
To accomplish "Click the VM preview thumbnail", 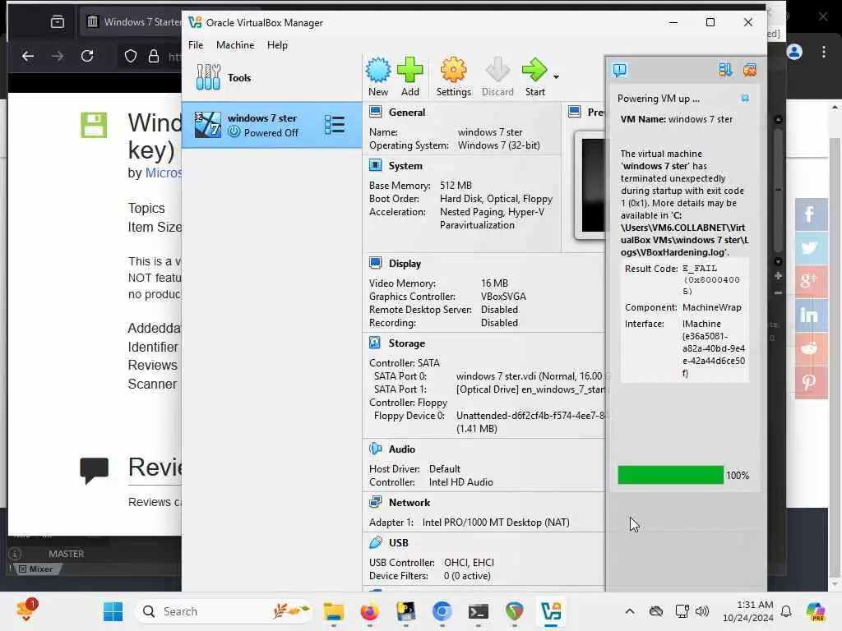I will point(592,185).
